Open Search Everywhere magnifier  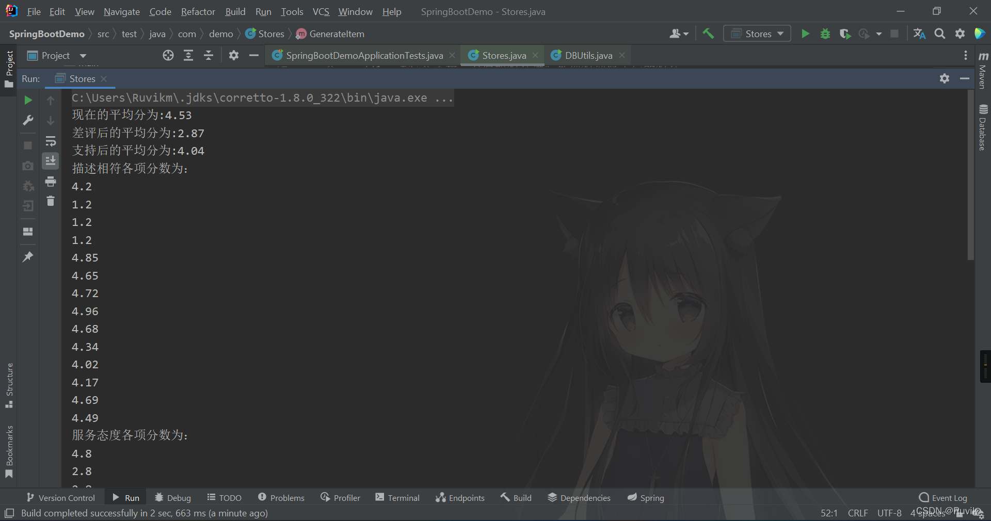940,34
